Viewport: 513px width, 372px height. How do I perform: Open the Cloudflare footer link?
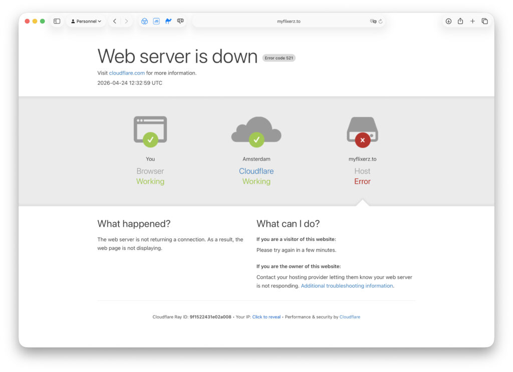[x=350, y=317]
